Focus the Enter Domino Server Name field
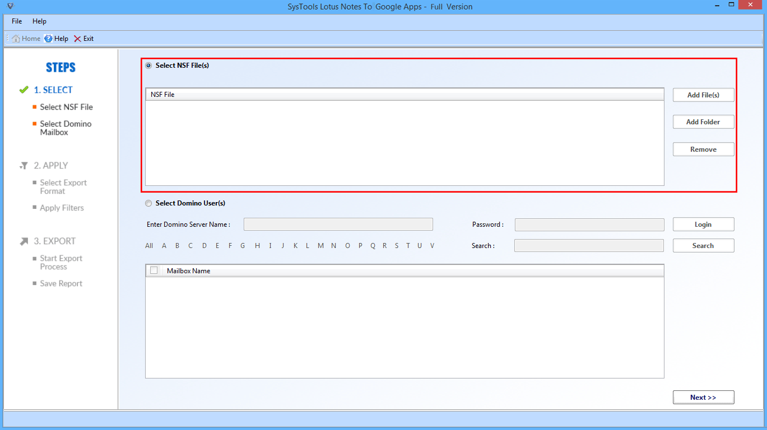The image size is (767, 430). [338, 225]
